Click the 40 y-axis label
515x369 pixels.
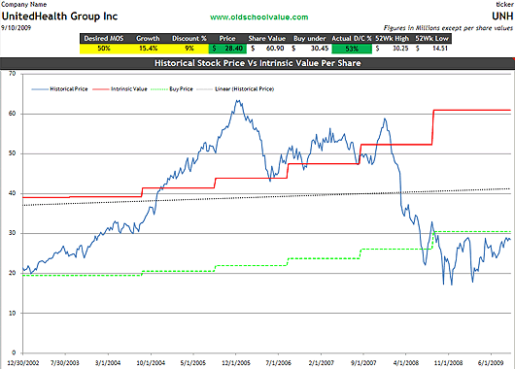pyautogui.click(x=13, y=193)
